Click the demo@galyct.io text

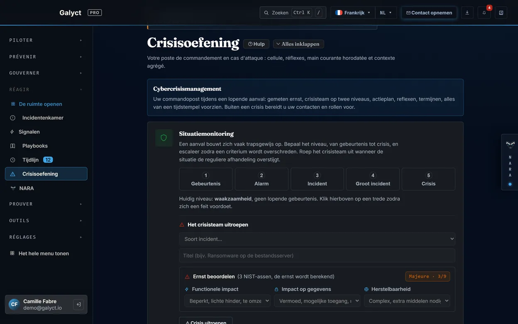(42, 308)
